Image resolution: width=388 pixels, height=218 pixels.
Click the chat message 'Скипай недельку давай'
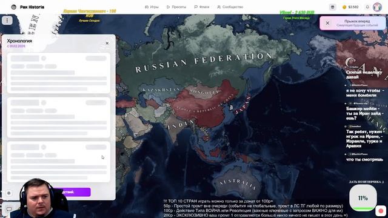[x=364, y=74]
